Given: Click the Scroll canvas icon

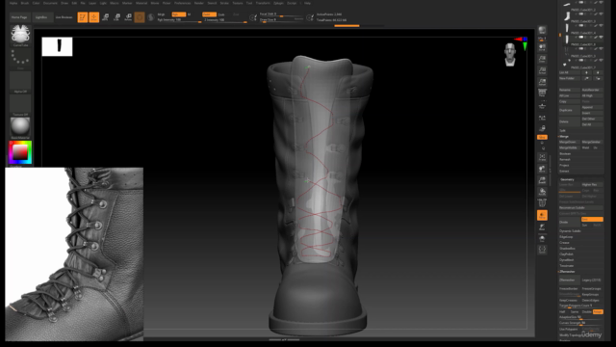Looking at the screenshot, I should [542, 47].
